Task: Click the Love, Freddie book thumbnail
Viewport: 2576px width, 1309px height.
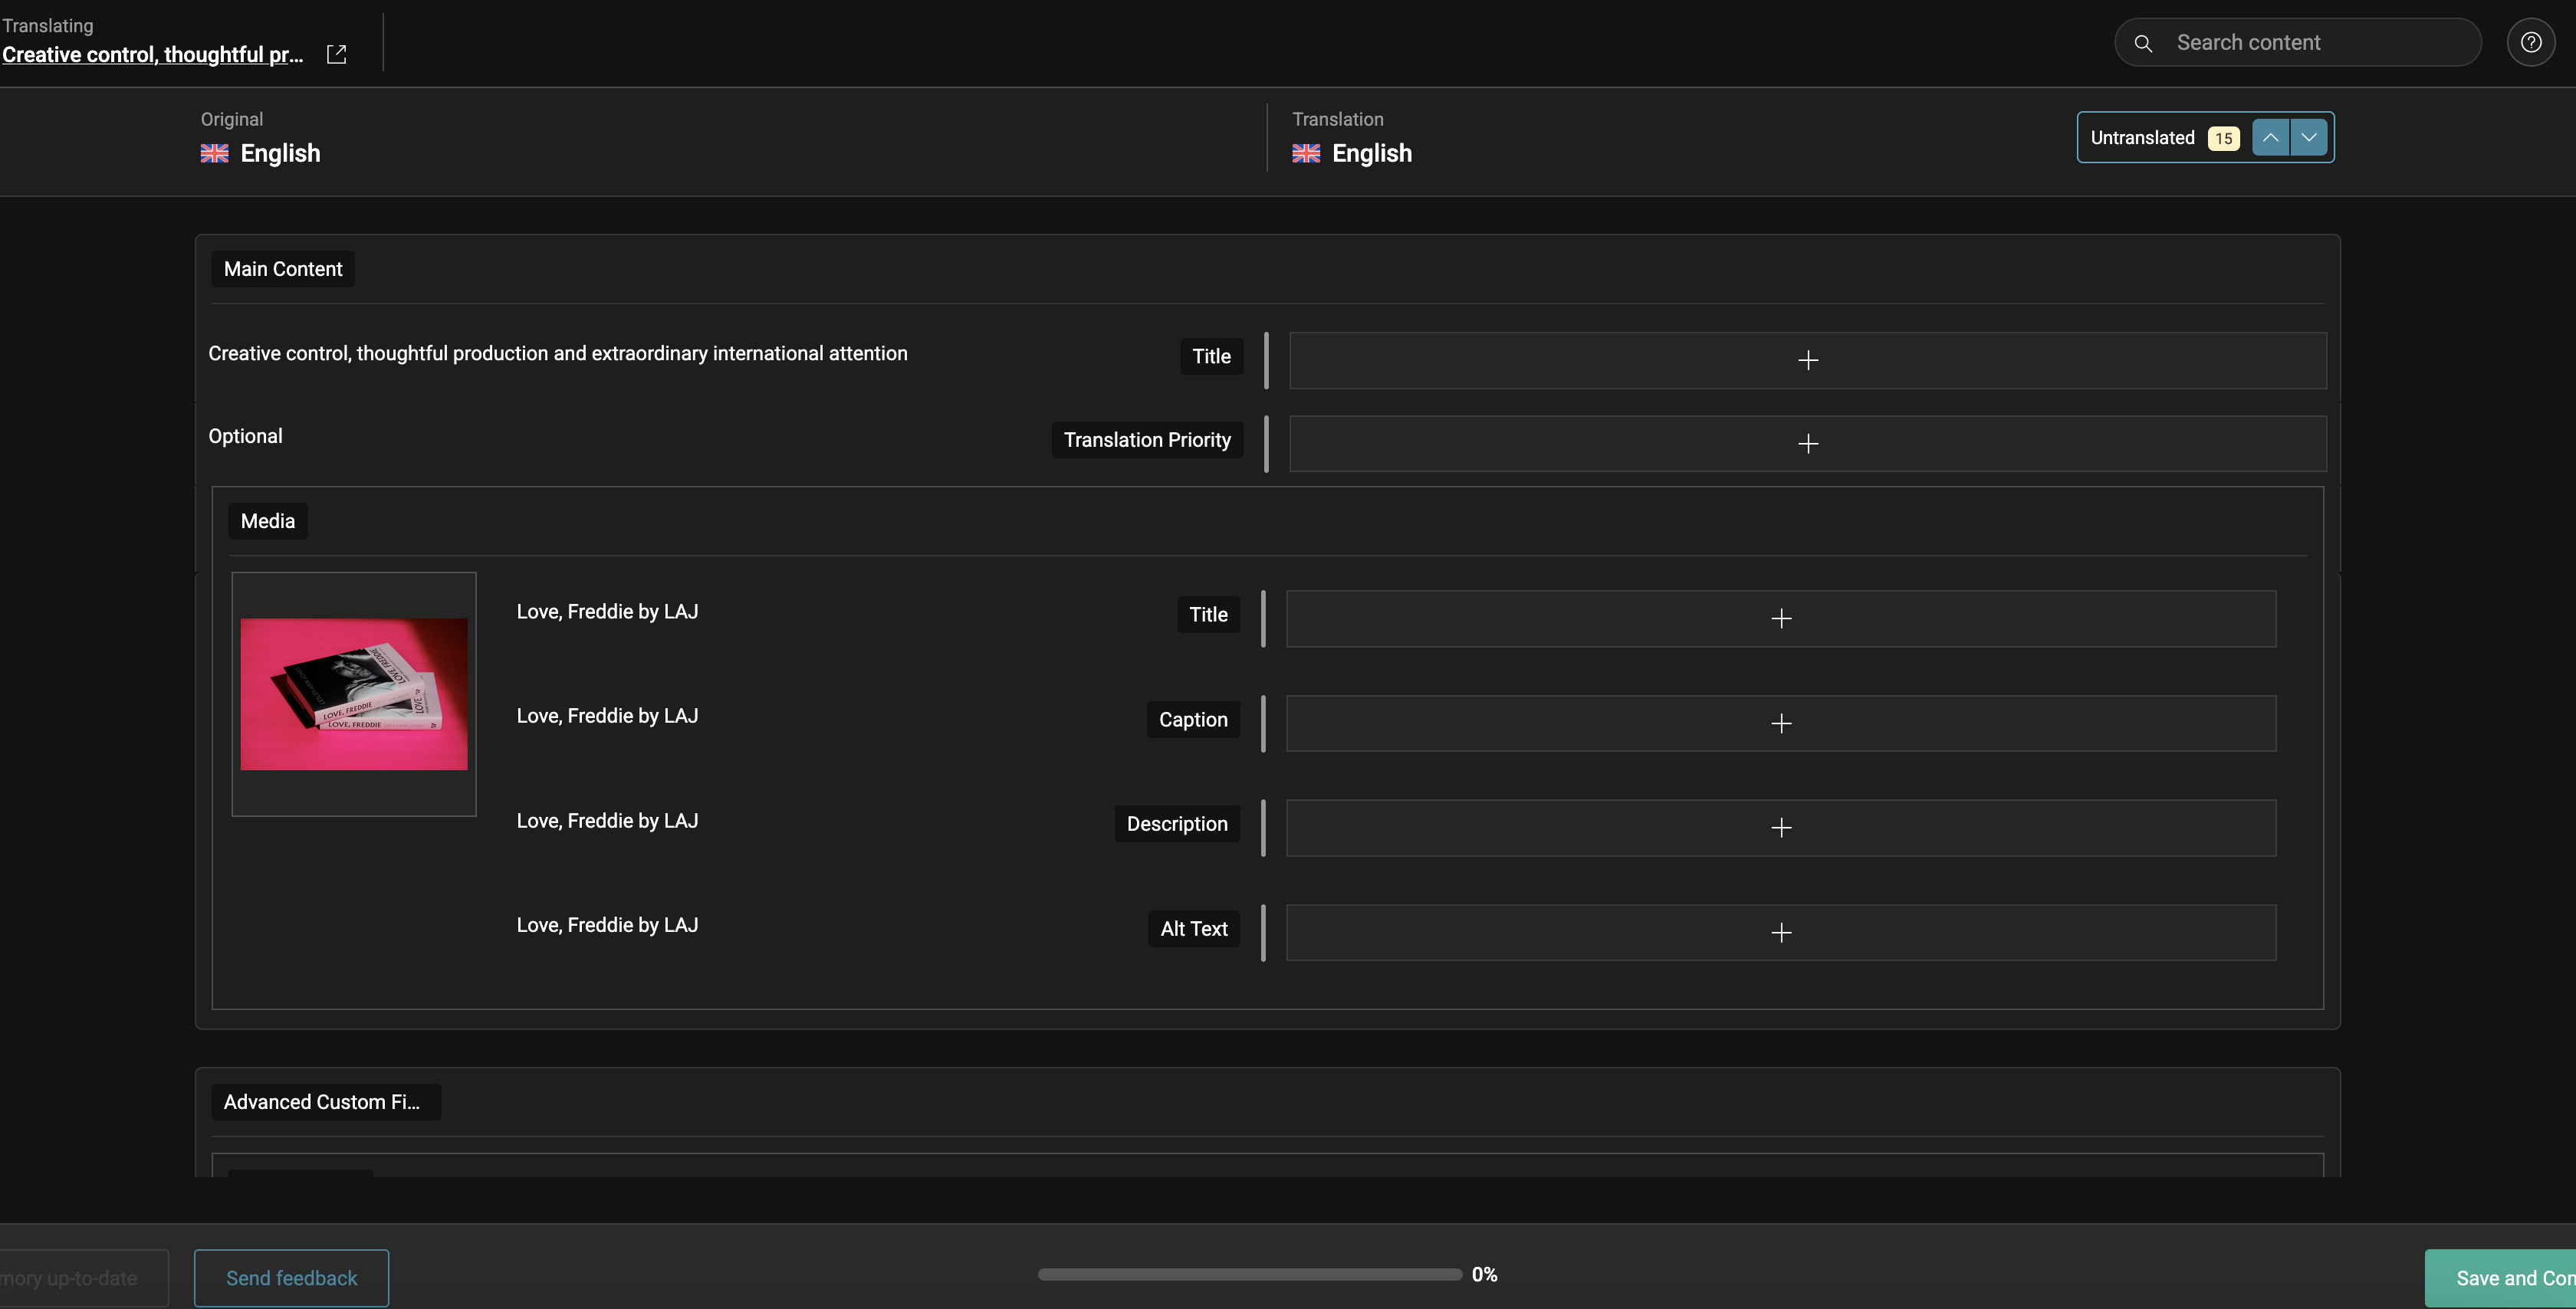Action: click(x=354, y=694)
